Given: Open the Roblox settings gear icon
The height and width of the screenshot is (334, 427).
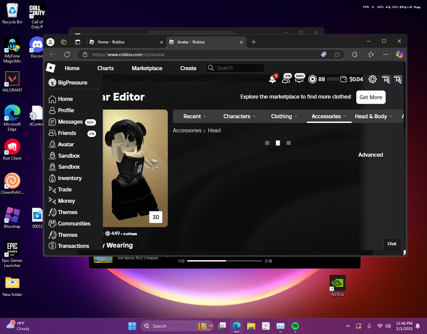Looking at the screenshot, I should pyautogui.click(x=372, y=79).
